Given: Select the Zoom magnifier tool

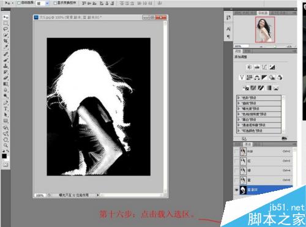Looking at the screenshot, I should tap(6, 145).
